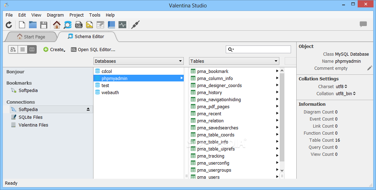Click the Refresh toolbar icon

click(x=9, y=25)
